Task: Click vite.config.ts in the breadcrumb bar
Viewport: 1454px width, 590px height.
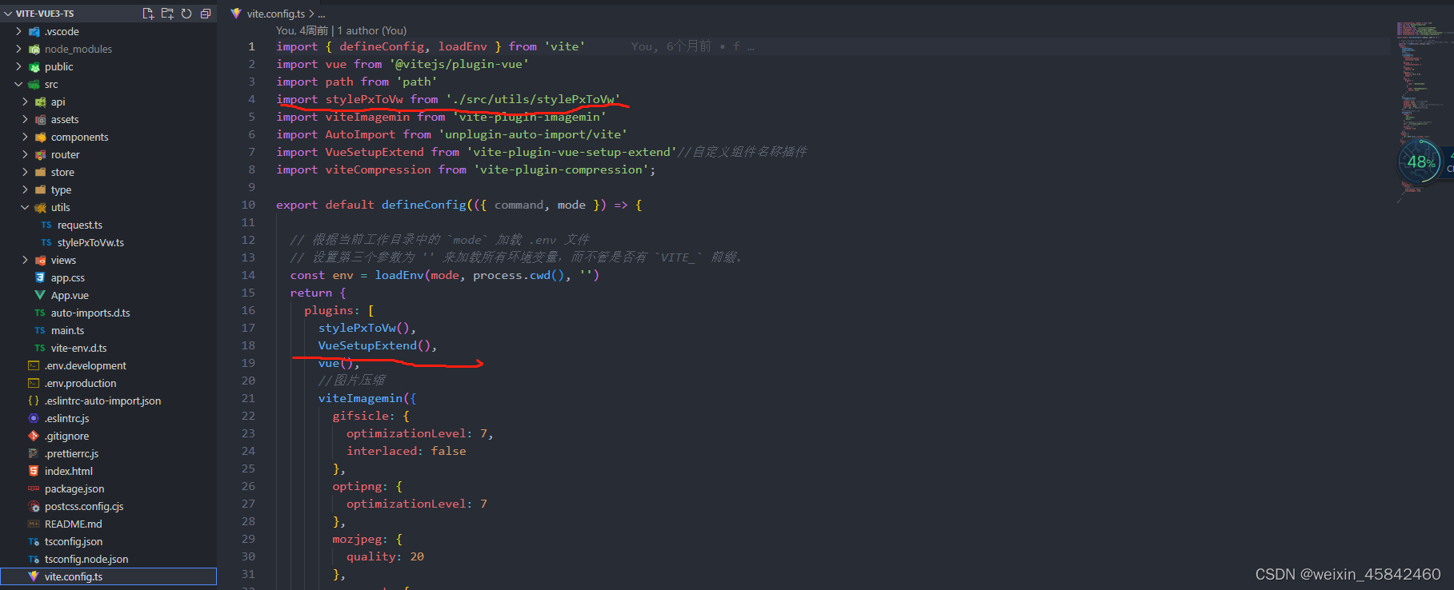Action: [x=276, y=14]
